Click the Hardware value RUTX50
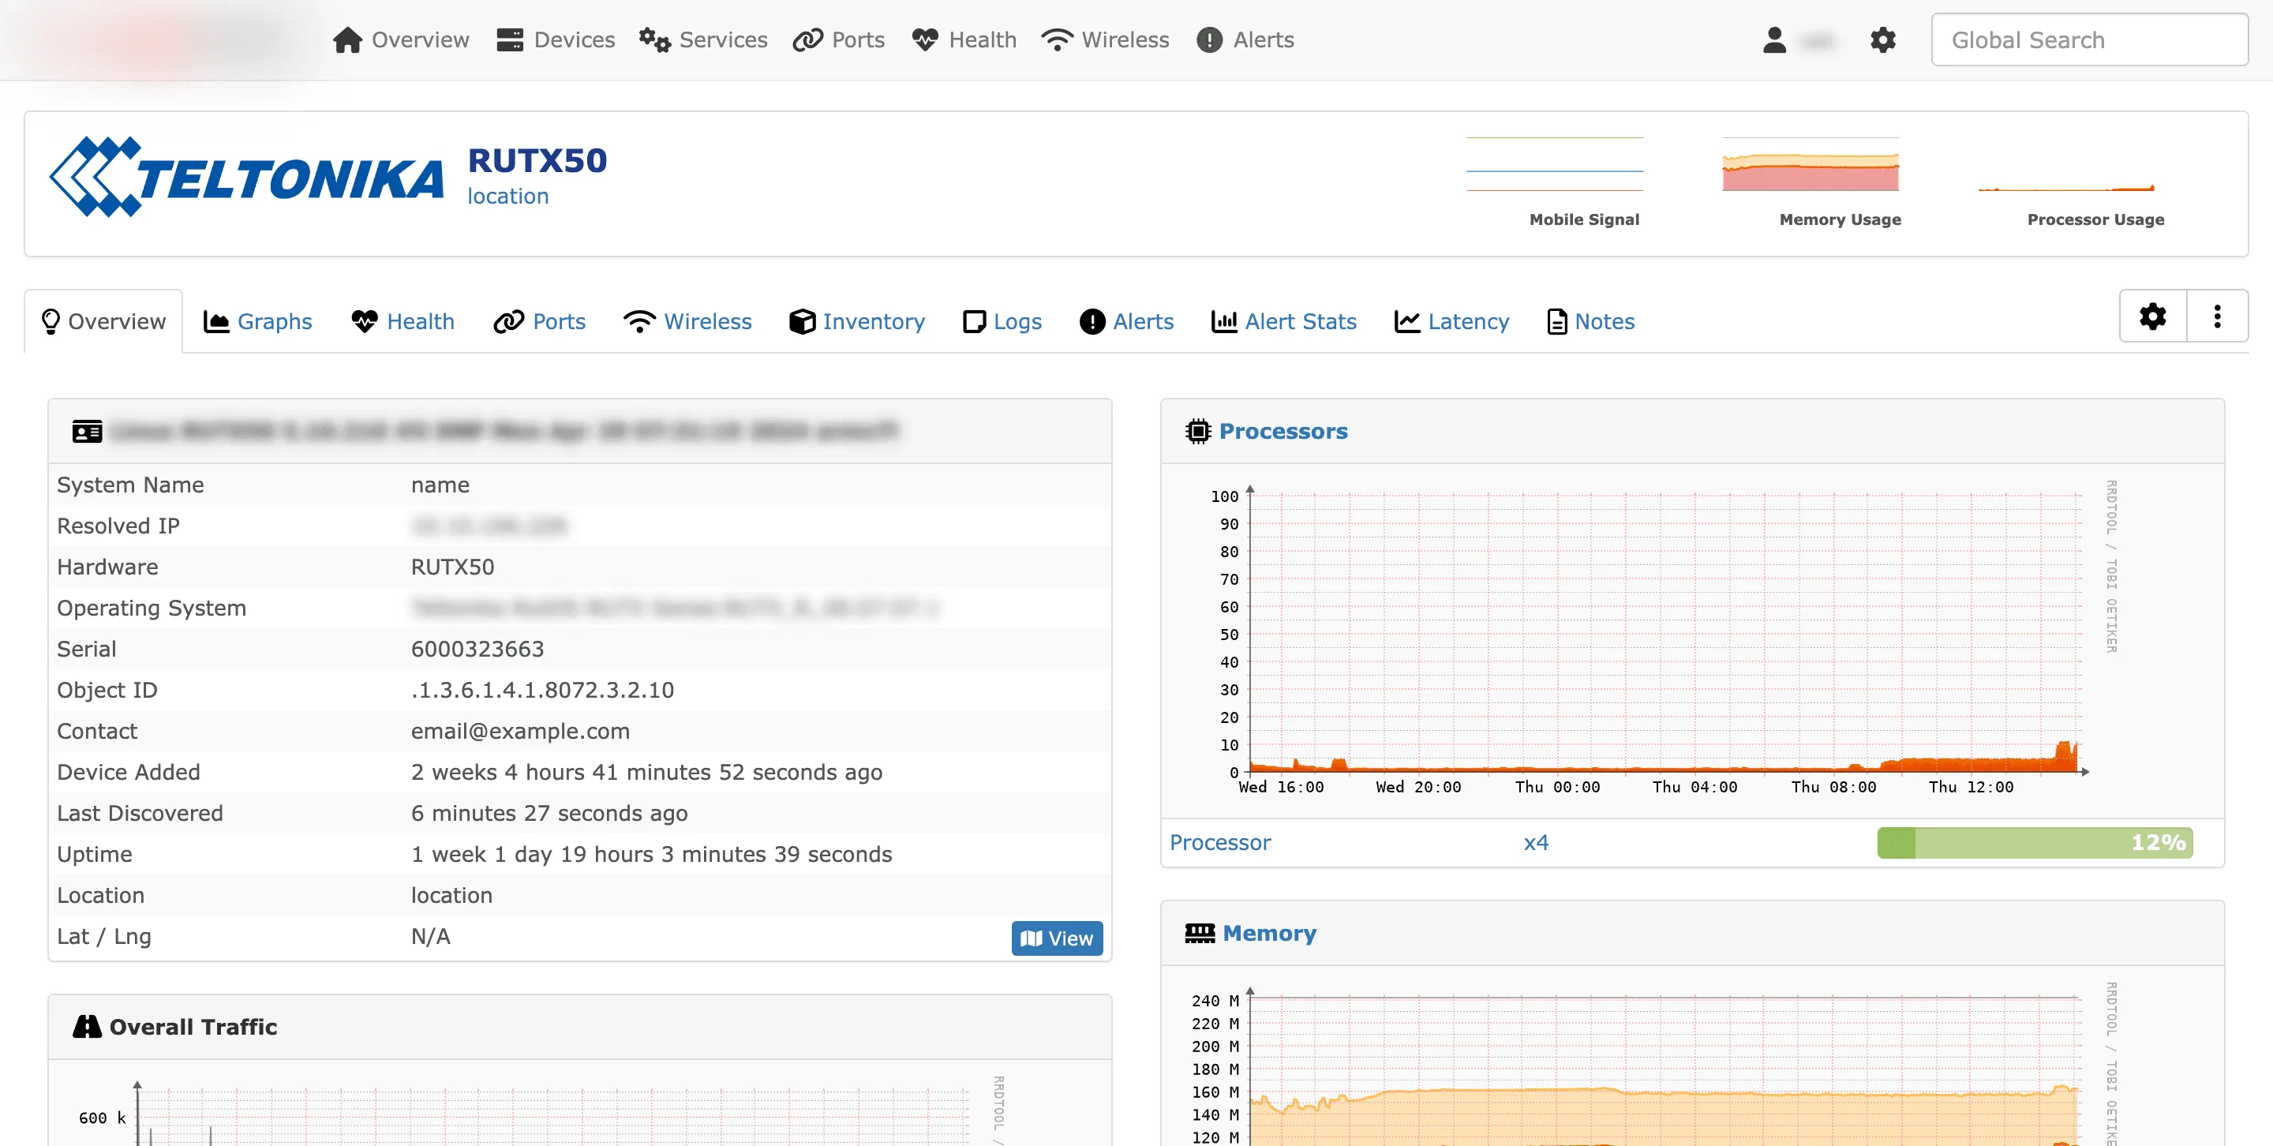2273x1146 pixels. coord(453,567)
